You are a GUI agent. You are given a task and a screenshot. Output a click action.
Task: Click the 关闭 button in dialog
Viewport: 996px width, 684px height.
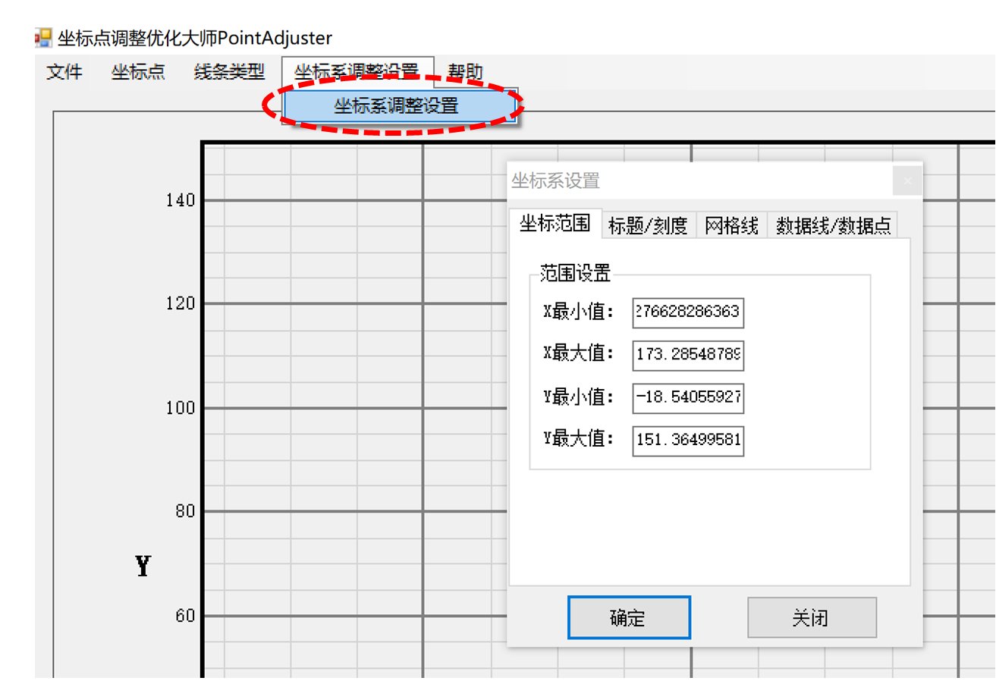pos(812,617)
